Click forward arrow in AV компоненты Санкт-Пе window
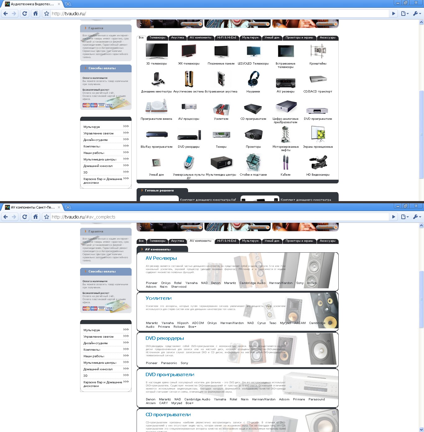Viewport: 424px width, 432px height. pos(14,217)
